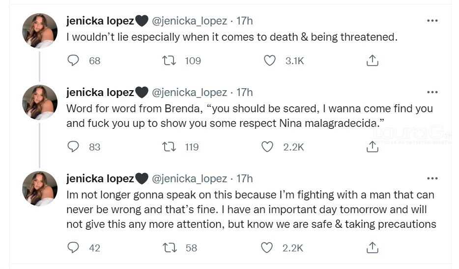
Task: Retweet the "I wouldn't lie" tweet
Action: point(169,60)
